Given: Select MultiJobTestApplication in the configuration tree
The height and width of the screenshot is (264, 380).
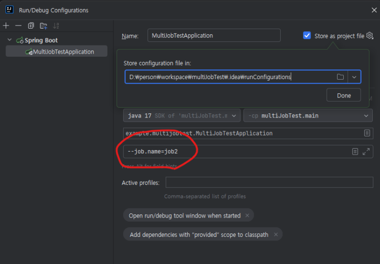Looking at the screenshot, I should 63,52.
